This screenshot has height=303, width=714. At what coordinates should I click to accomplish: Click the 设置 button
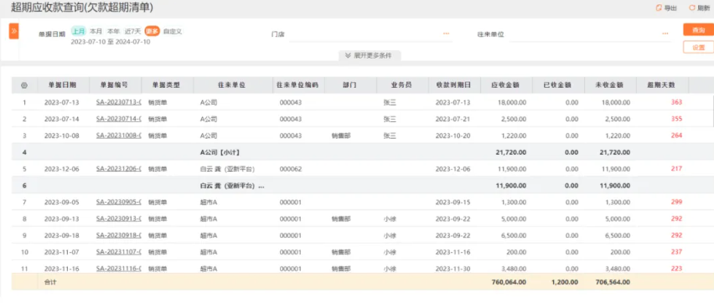698,48
